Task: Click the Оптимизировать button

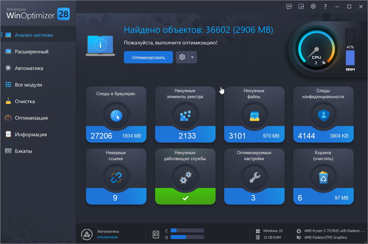Action: pos(148,57)
